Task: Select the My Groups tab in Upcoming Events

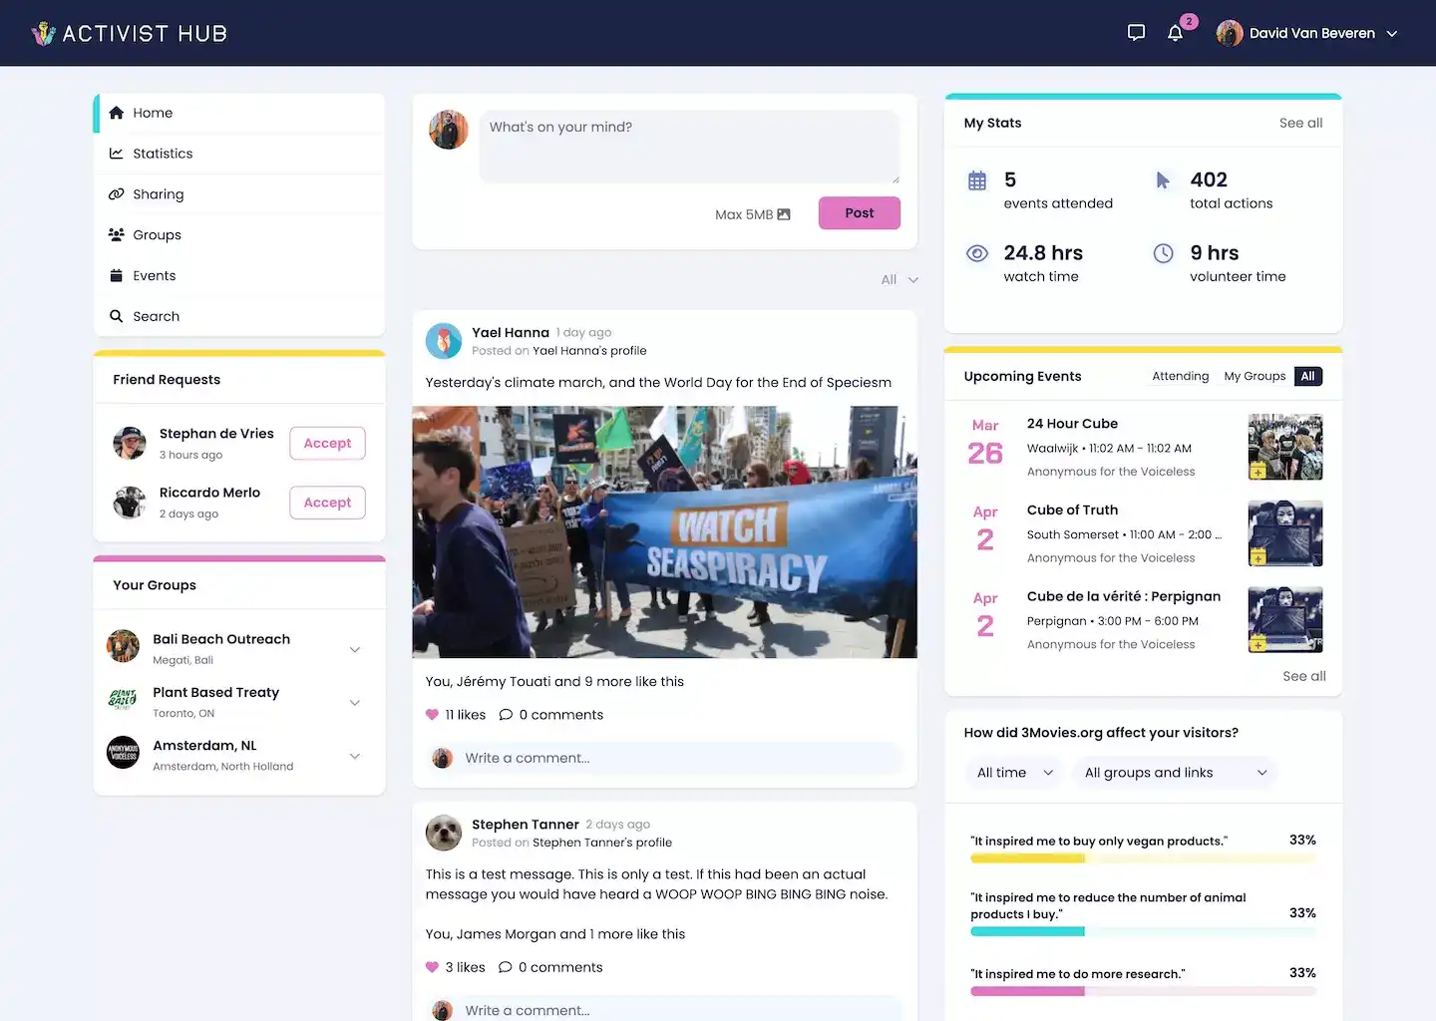Action: [x=1255, y=376]
